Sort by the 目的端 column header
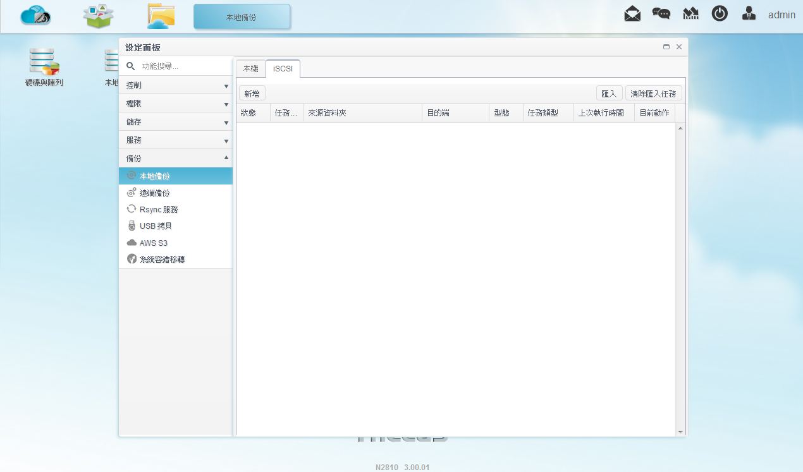803x472 pixels. point(456,113)
